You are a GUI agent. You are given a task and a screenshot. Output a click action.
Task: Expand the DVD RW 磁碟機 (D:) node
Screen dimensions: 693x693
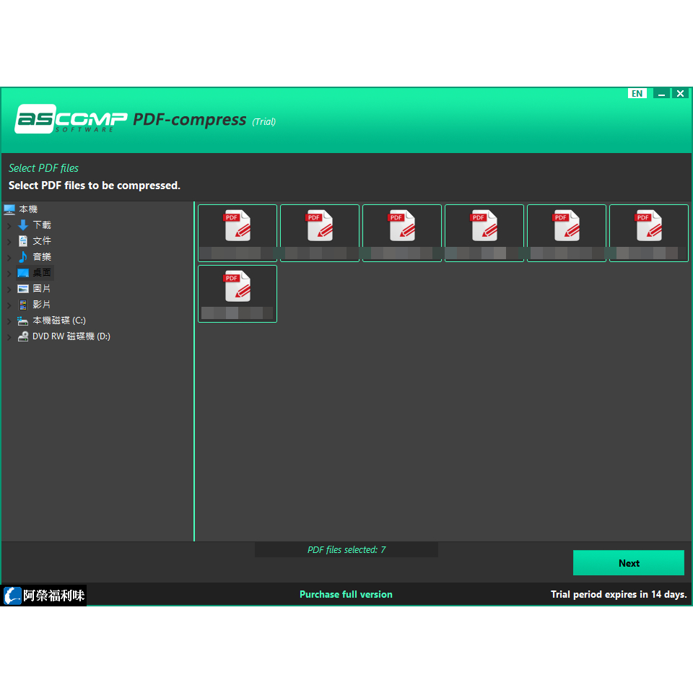pos(9,337)
